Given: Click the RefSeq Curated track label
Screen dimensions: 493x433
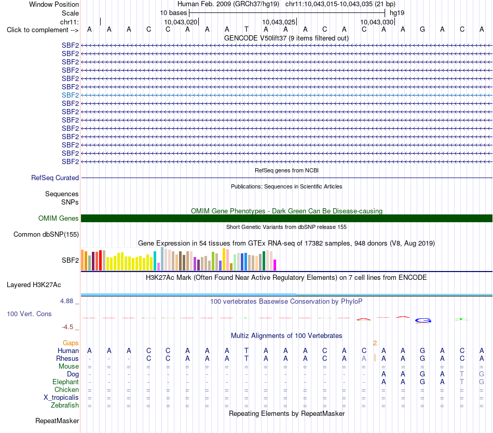Looking at the screenshot, I should click(x=55, y=178).
